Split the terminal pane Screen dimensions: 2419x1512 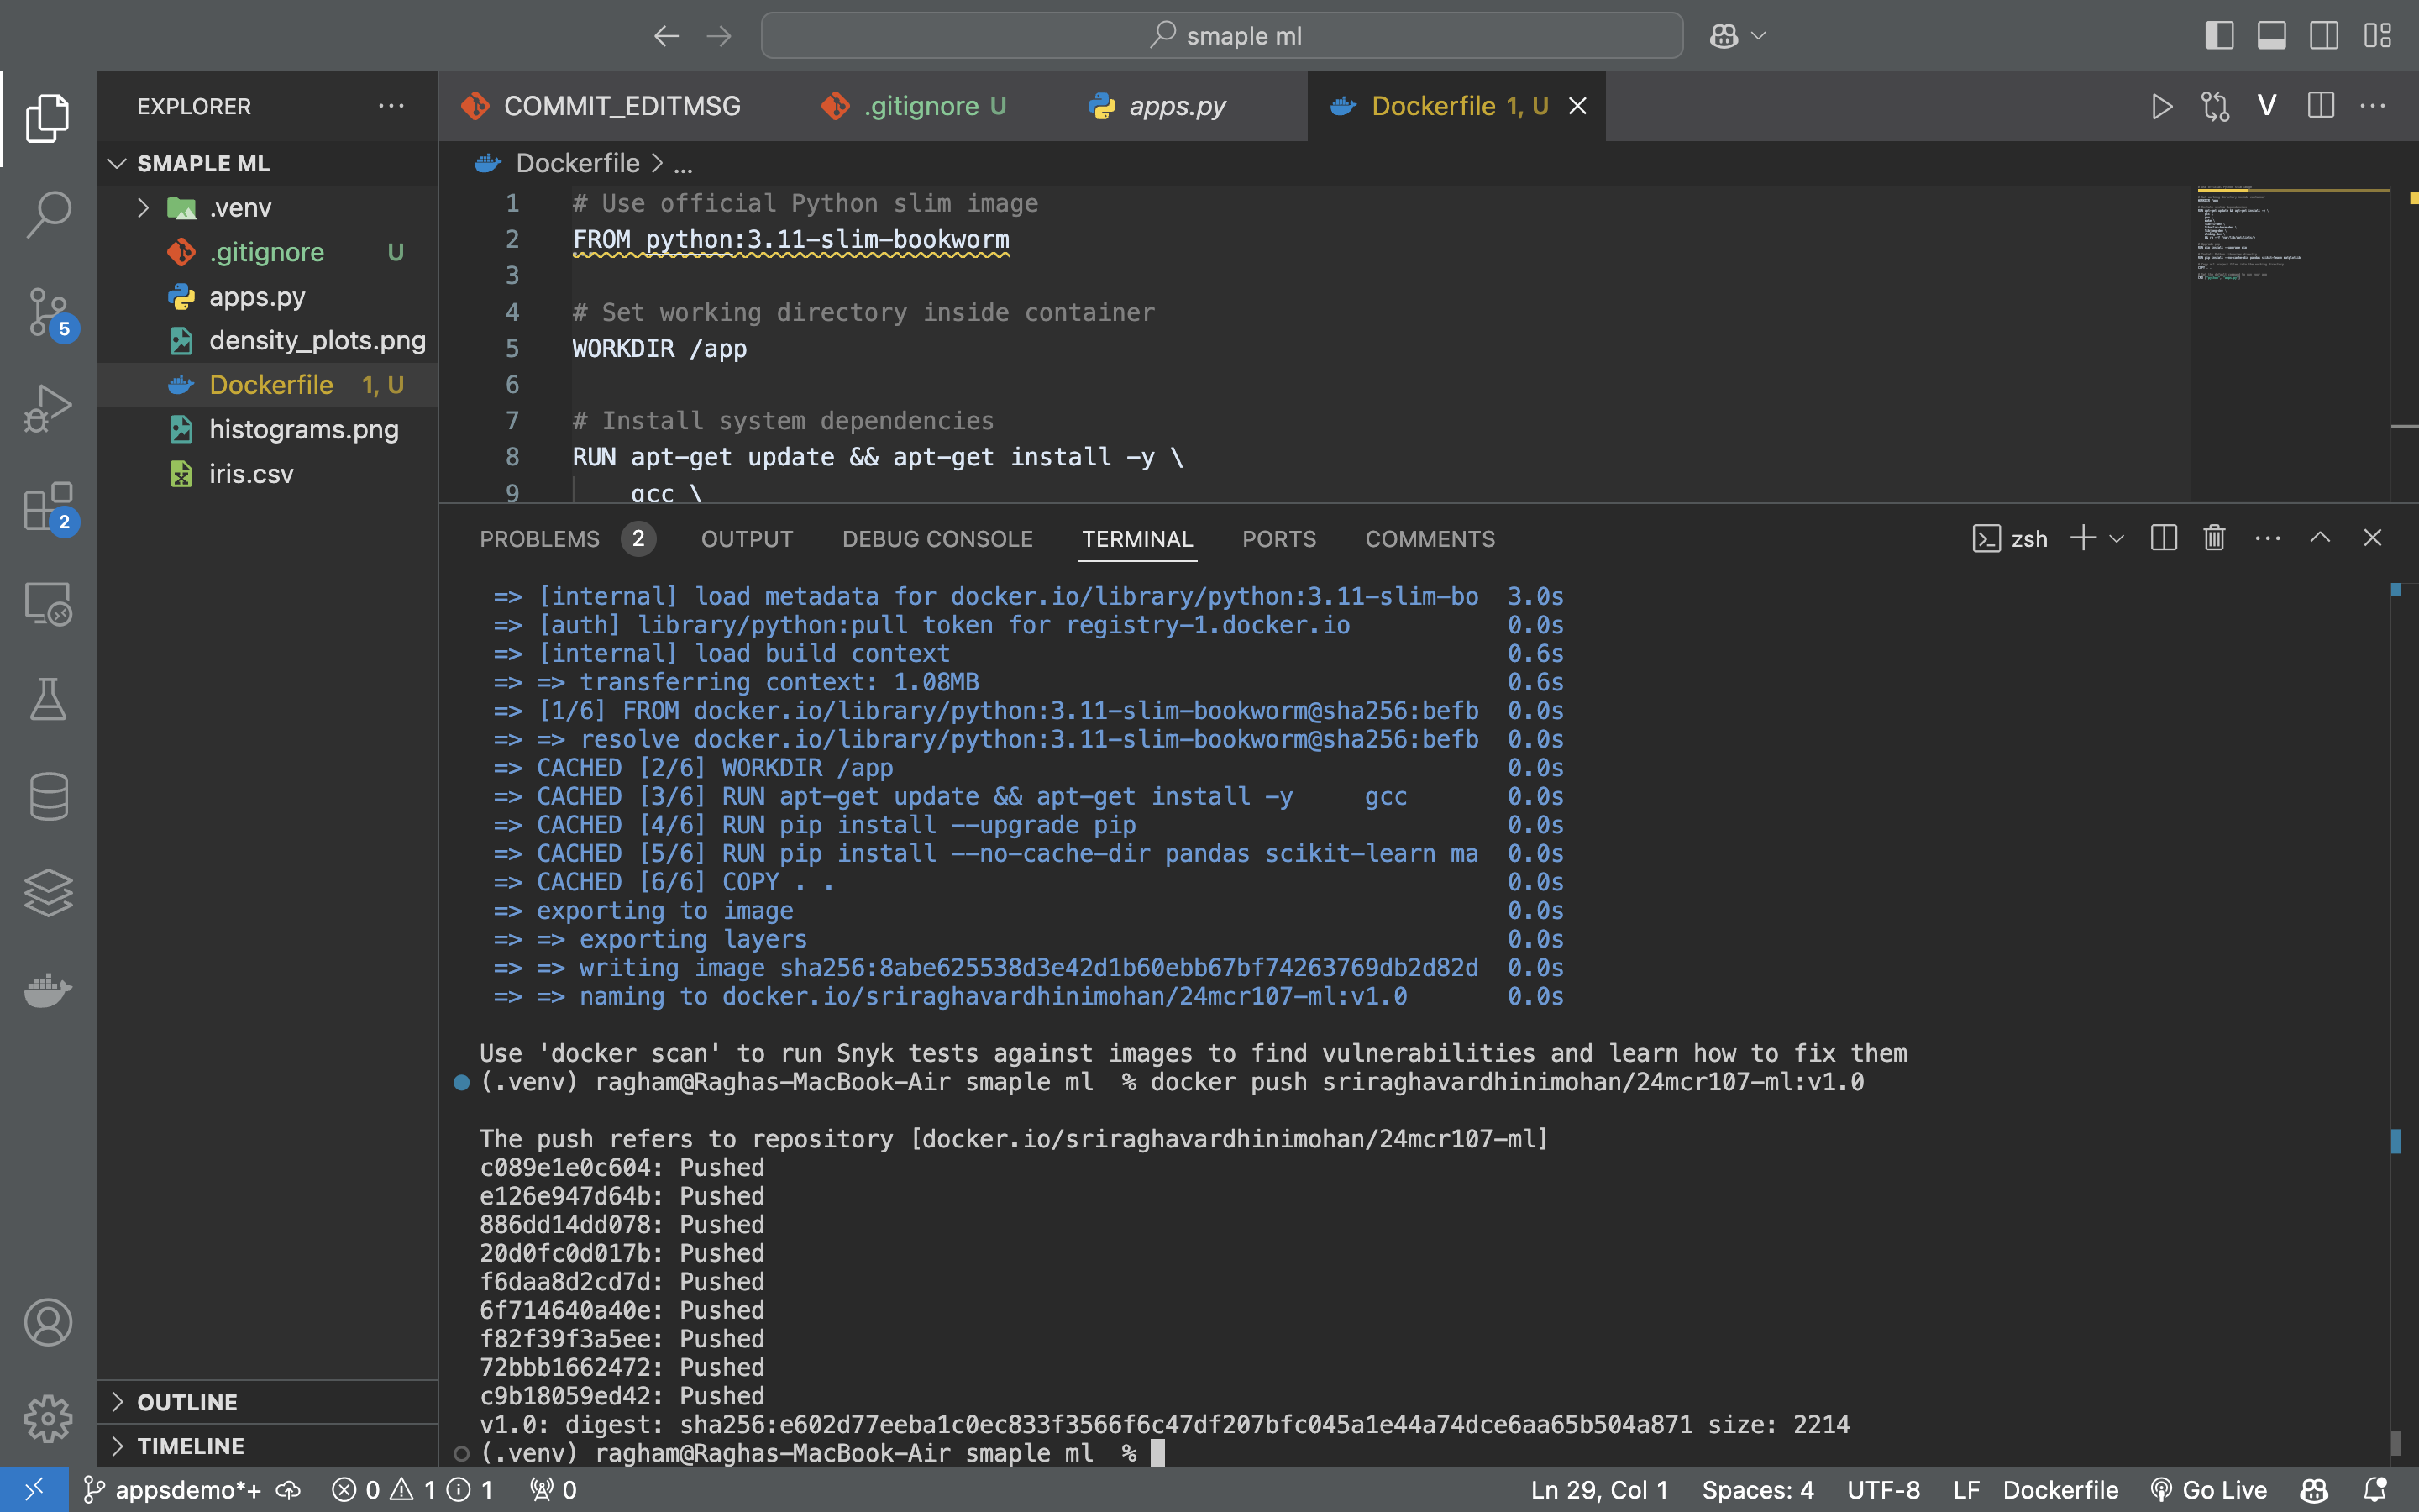pyautogui.click(x=2163, y=538)
